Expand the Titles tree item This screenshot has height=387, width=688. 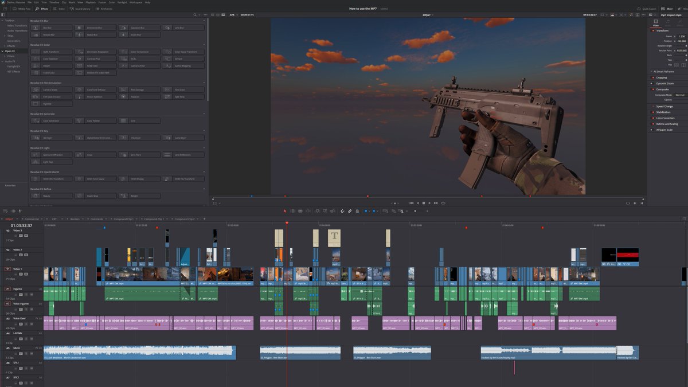coord(5,36)
